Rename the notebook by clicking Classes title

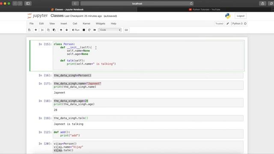[57, 16]
